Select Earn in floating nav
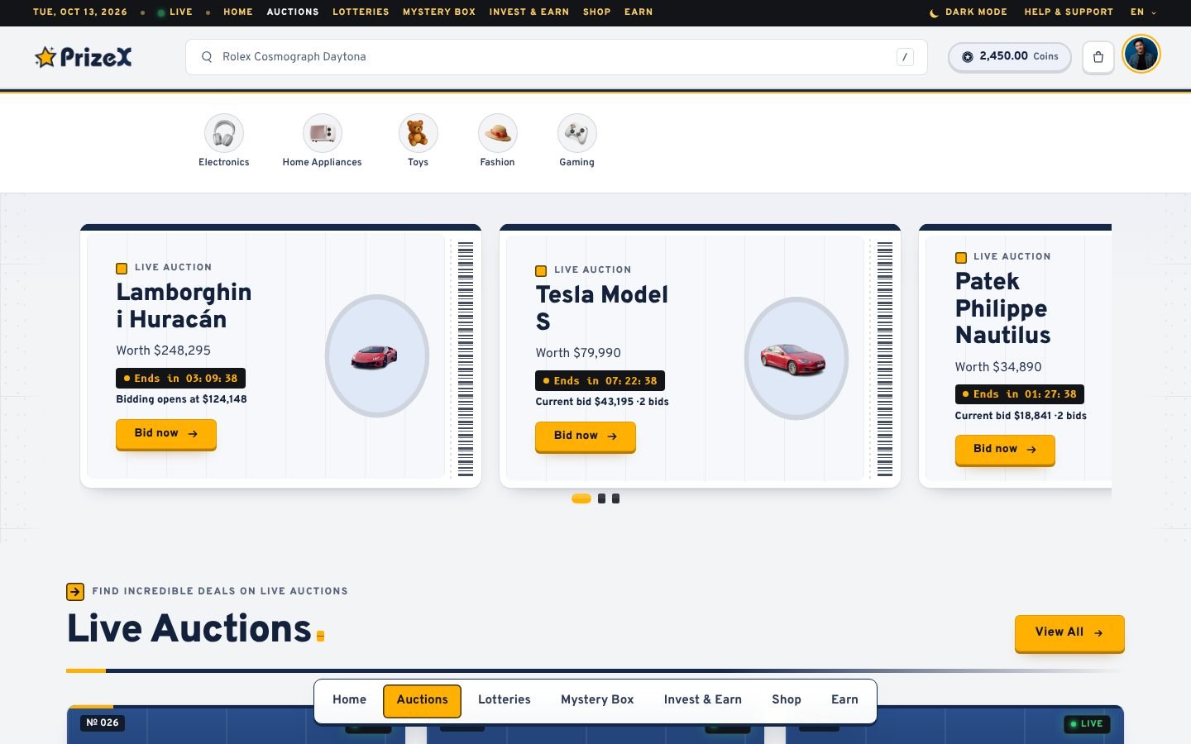This screenshot has width=1191, height=744. (844, 700)
